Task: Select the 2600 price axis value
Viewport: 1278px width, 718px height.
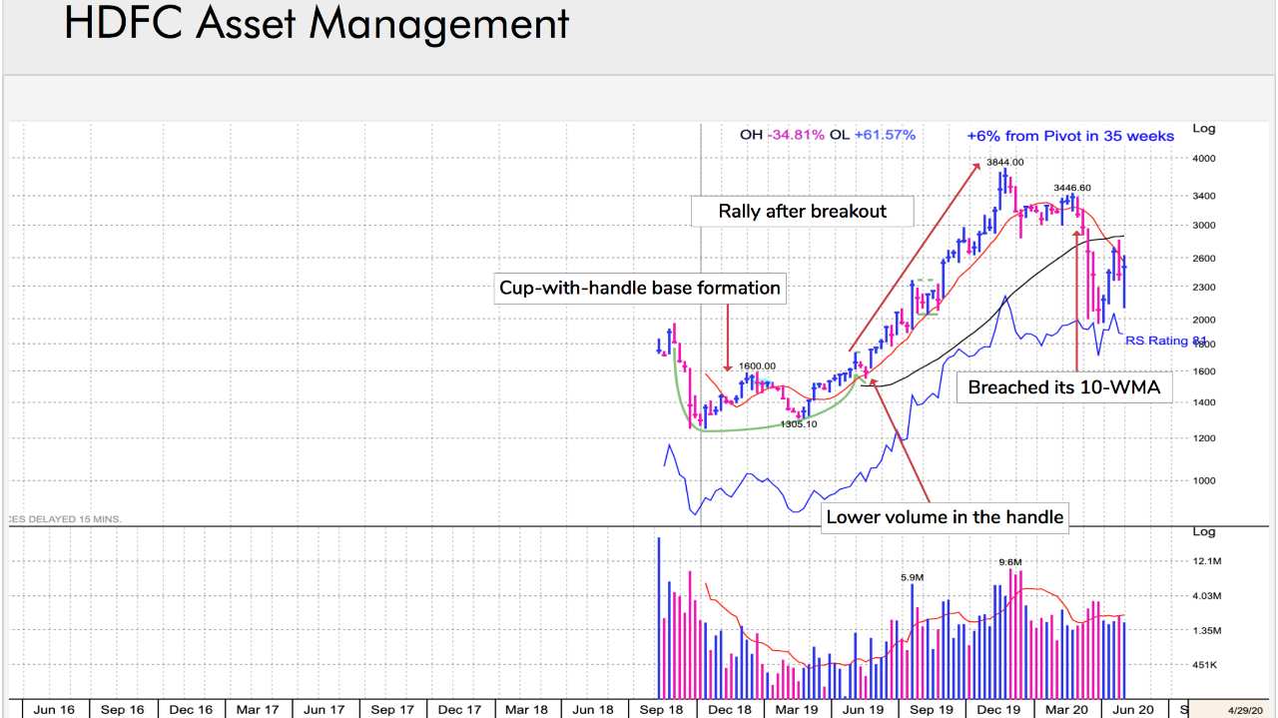Action: 1203,259
